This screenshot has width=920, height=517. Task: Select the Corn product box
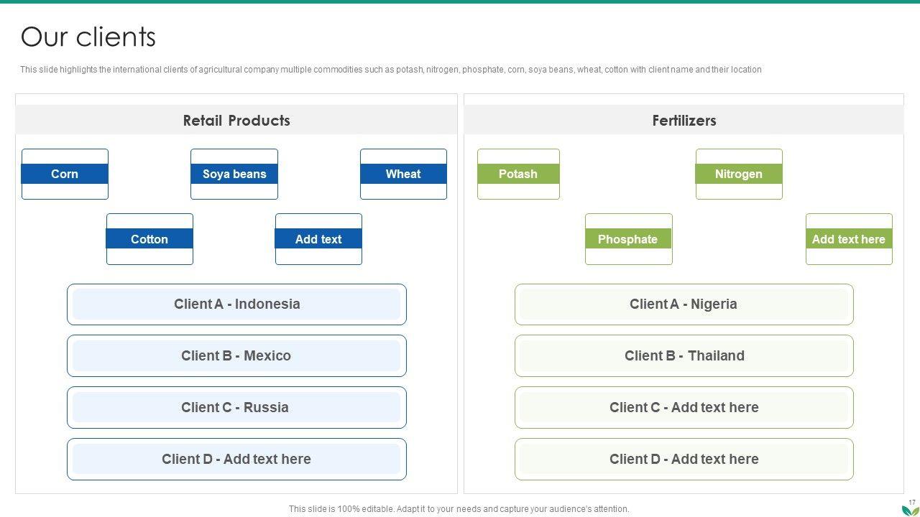point(65,174)
